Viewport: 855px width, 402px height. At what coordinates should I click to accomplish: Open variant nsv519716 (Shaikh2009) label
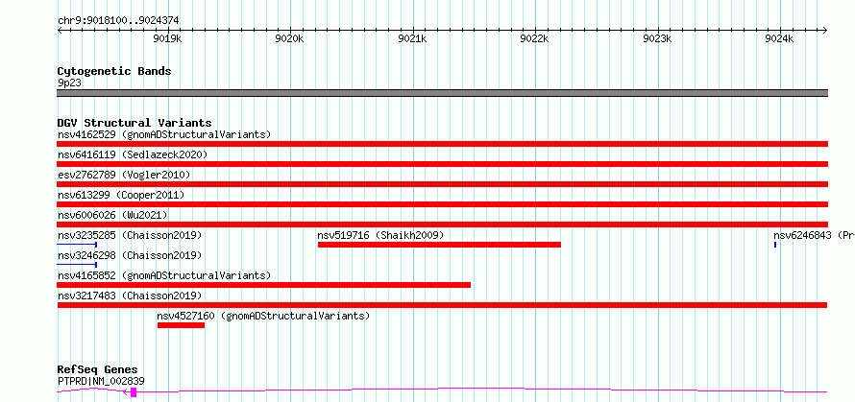[380, 235]
